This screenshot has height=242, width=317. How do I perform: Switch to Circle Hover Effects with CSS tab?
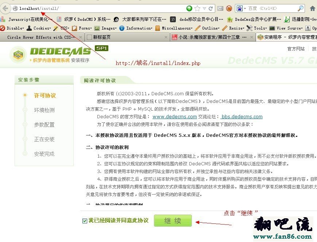[41, 37]
